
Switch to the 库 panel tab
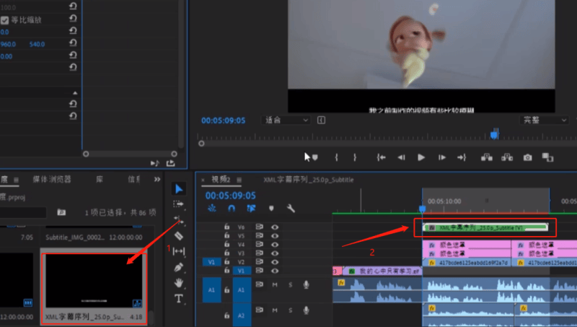[x=100, y=179]
